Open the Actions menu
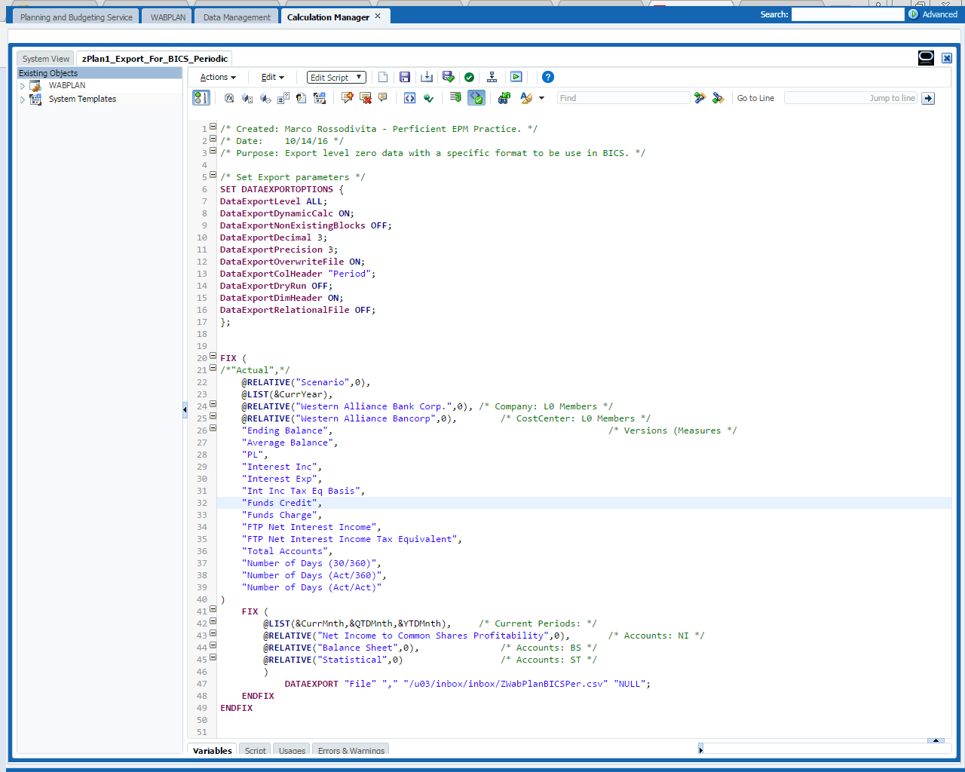 [217, 77]
